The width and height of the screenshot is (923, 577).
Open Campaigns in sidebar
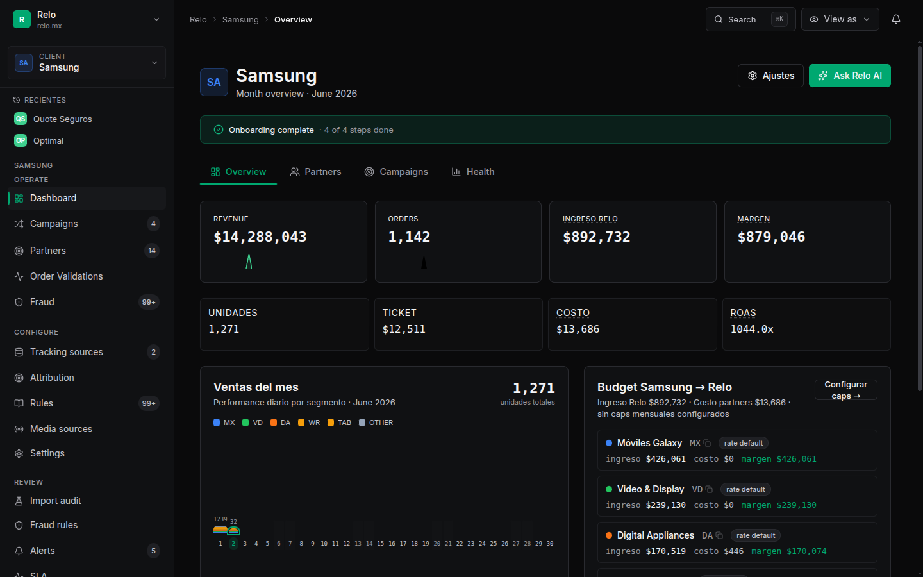click(87, 224)
